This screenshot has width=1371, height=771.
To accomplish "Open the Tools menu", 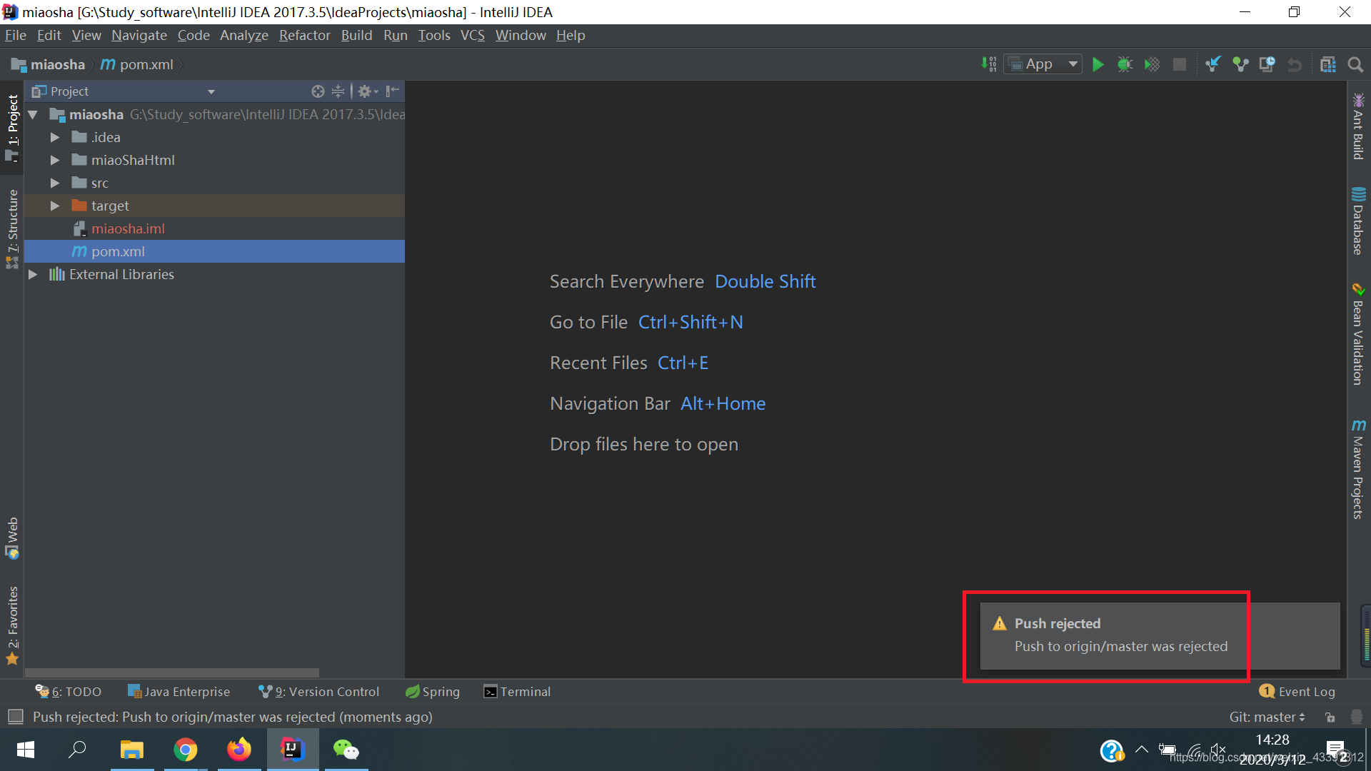I will pos(434,35).
